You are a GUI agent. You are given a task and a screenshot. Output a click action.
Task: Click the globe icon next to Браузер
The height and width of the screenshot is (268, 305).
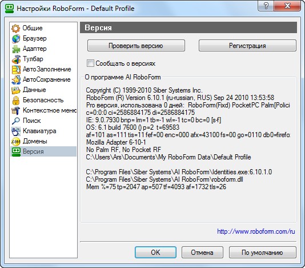(15, 39)
